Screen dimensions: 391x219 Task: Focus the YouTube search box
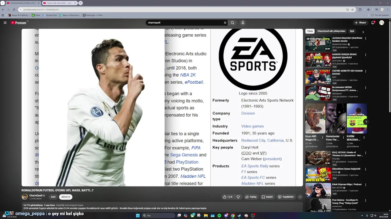pos(185,23)
